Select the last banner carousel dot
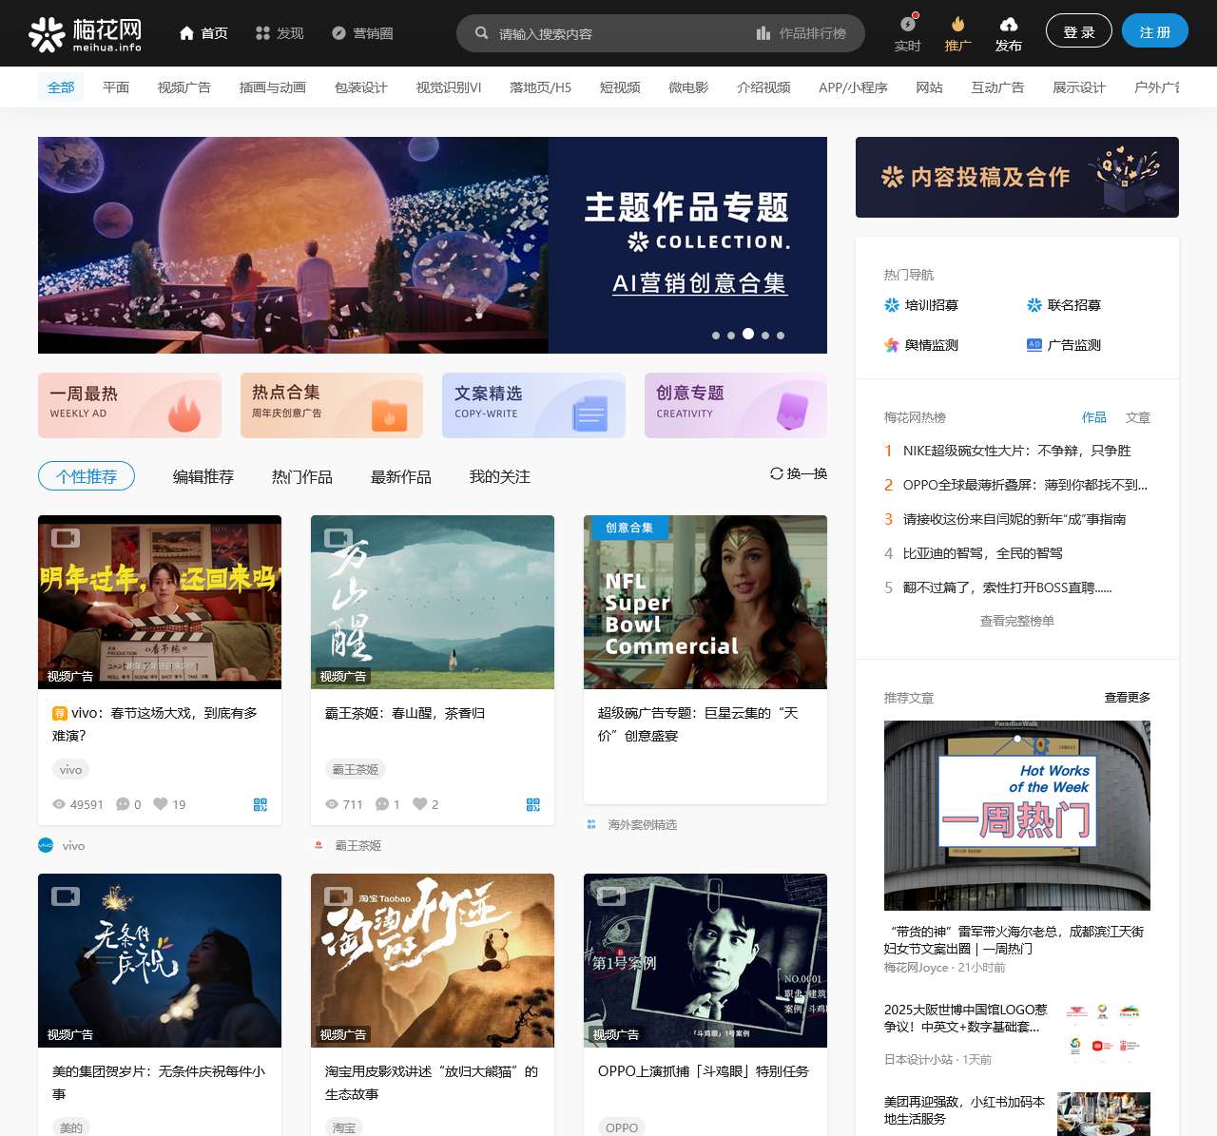Viewport: 1217px width, 1136px height. tap(781, 336)
